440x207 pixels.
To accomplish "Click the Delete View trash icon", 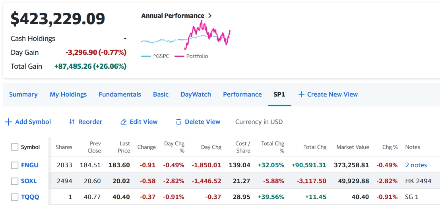I will [x=178, y=122].
